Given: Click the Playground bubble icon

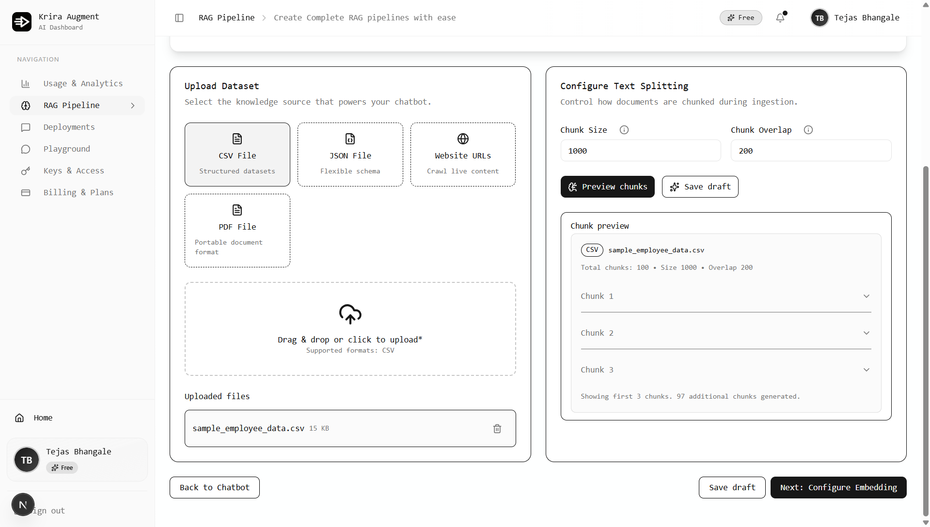Looking at the screenshot, I should pos(26,149).
